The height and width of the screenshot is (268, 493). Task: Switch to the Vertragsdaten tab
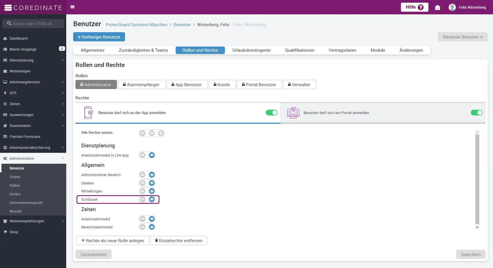coord(342,50)
